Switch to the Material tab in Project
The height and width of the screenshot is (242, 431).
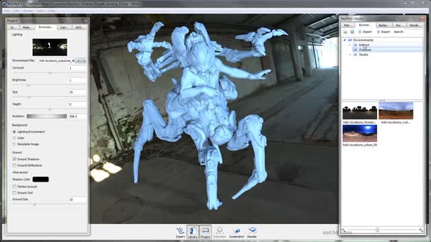coord(26,28)
